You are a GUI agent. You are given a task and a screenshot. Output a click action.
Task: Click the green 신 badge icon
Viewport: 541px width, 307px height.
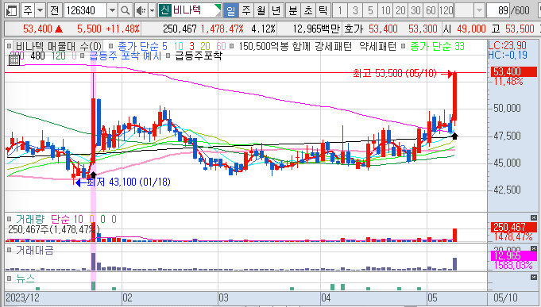click(x=165, y=10)
